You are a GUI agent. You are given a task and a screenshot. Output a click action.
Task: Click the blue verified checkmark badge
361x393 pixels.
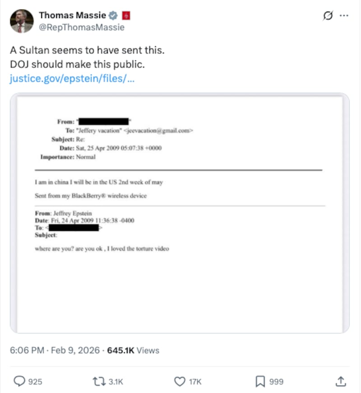112,15
